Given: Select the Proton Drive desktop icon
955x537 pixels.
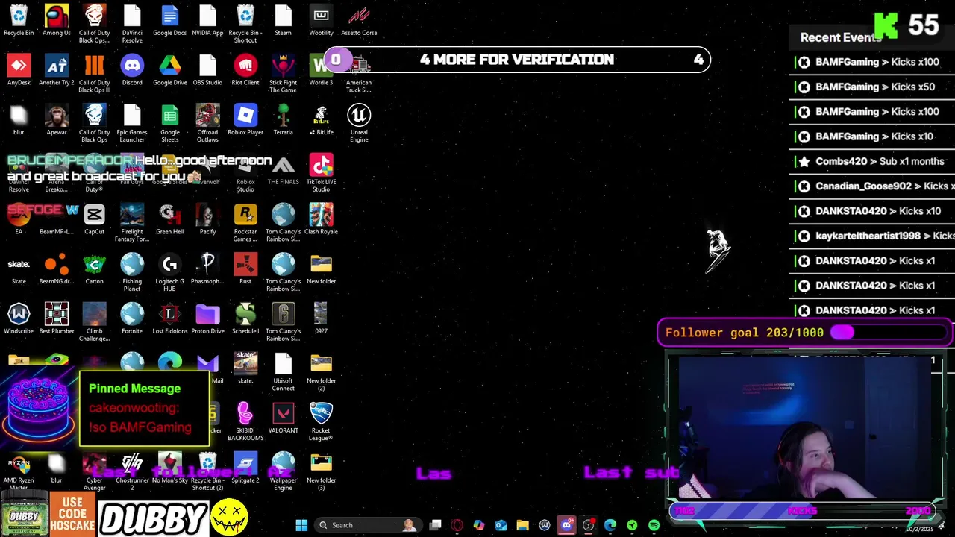Looking at the screenshot, I should pyautogui.click(x=207, y=319).
